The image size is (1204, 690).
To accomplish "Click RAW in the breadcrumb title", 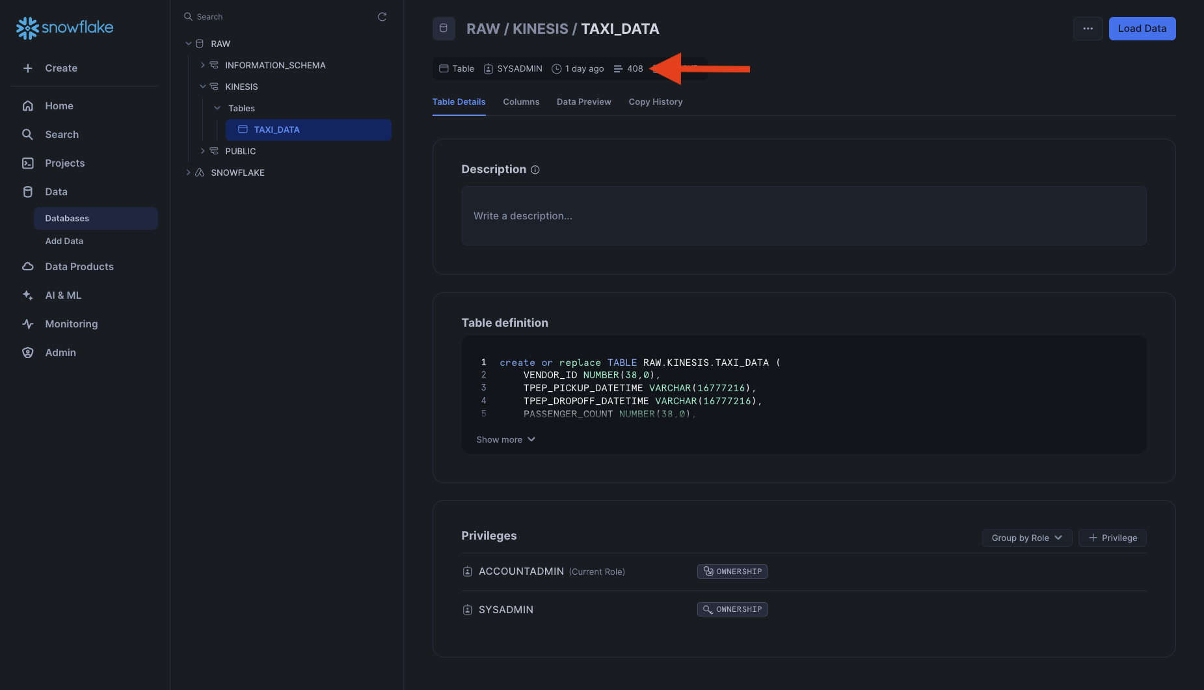I will point(483,29).
